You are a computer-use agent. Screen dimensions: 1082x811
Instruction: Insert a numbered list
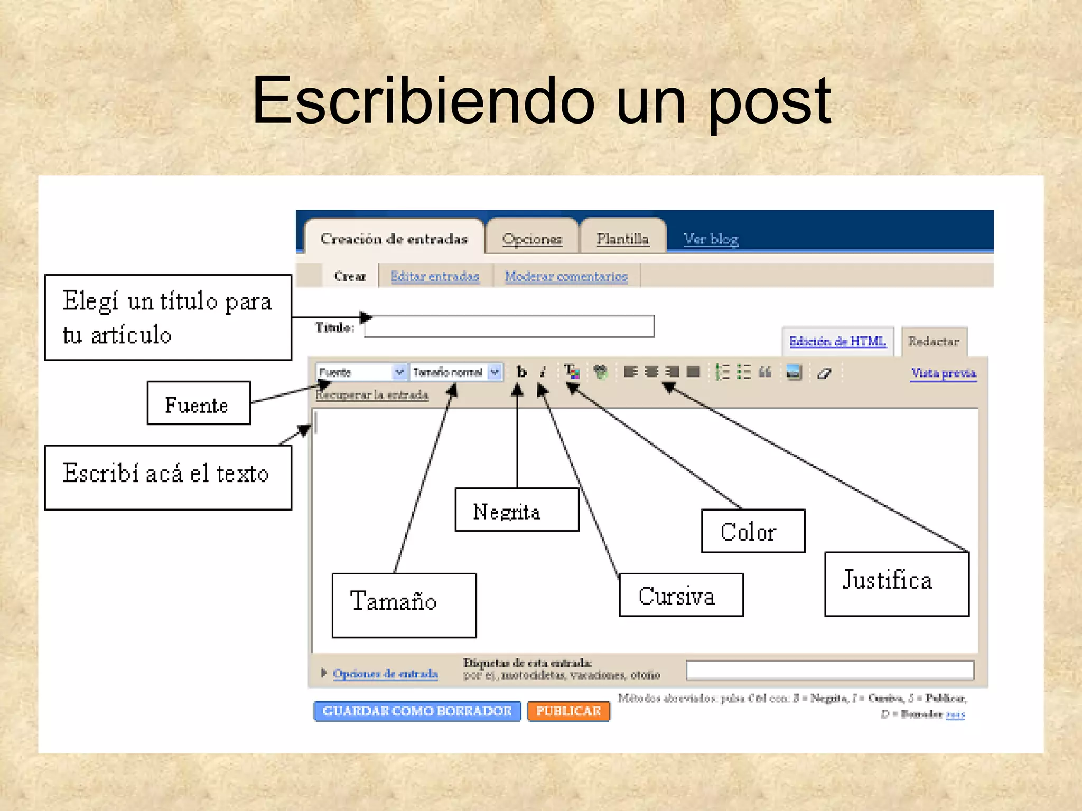pyautogui.click(x=722, y=372)
